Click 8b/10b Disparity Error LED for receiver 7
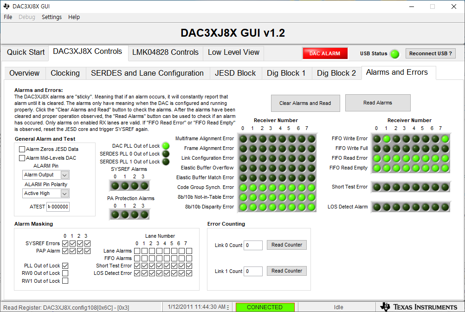Image resolution: width=465 pixels, height=312 pixels. point(311,207)
